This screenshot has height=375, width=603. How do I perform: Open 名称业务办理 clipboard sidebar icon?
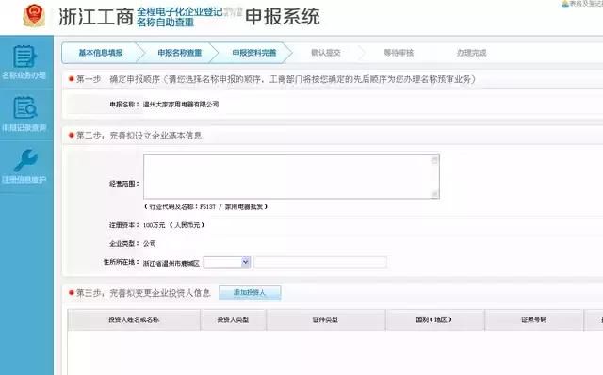point(24,57)
